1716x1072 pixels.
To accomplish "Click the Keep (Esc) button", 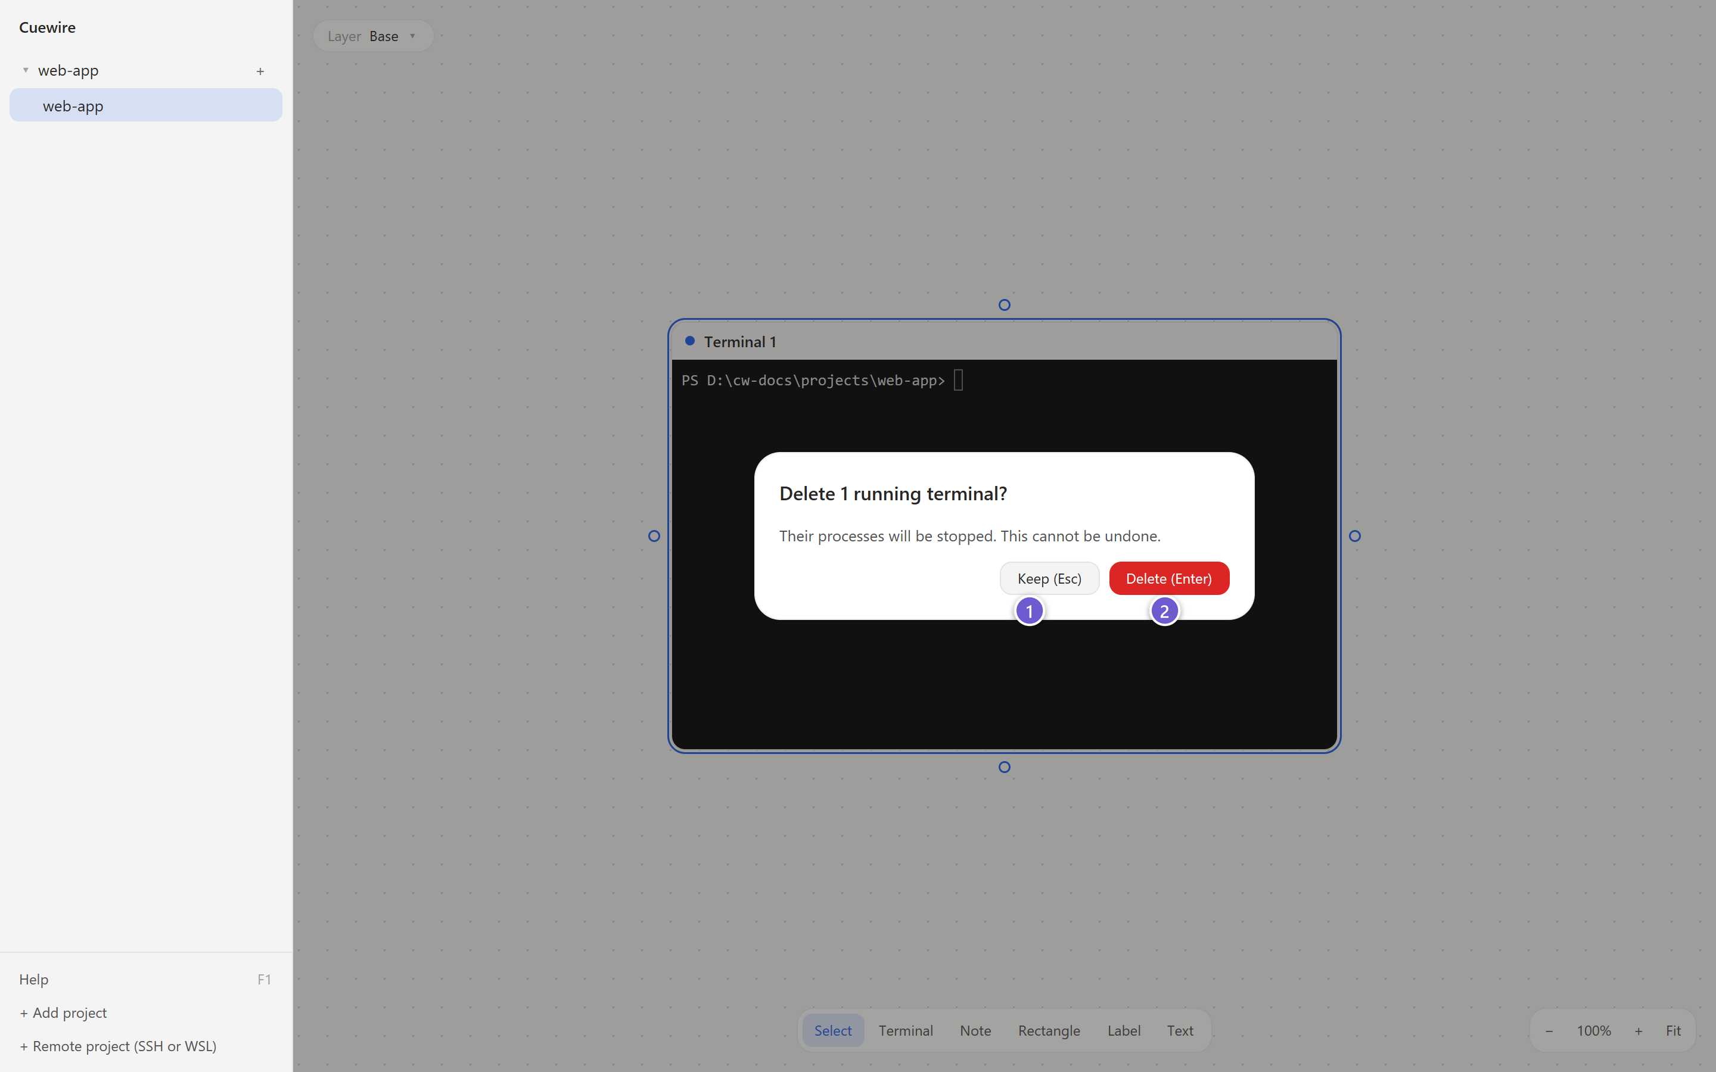I will [1049, 578].
